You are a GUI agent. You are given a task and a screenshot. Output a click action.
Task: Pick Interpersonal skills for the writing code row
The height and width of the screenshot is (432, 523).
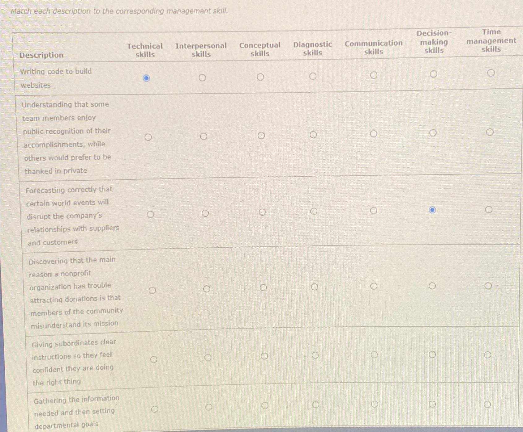202,78
